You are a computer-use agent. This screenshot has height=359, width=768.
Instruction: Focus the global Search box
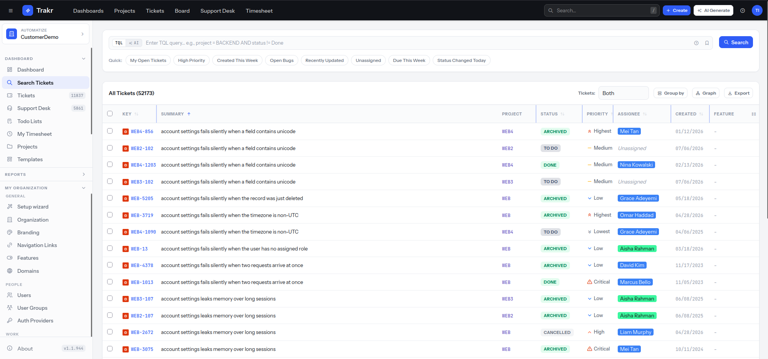602,10
